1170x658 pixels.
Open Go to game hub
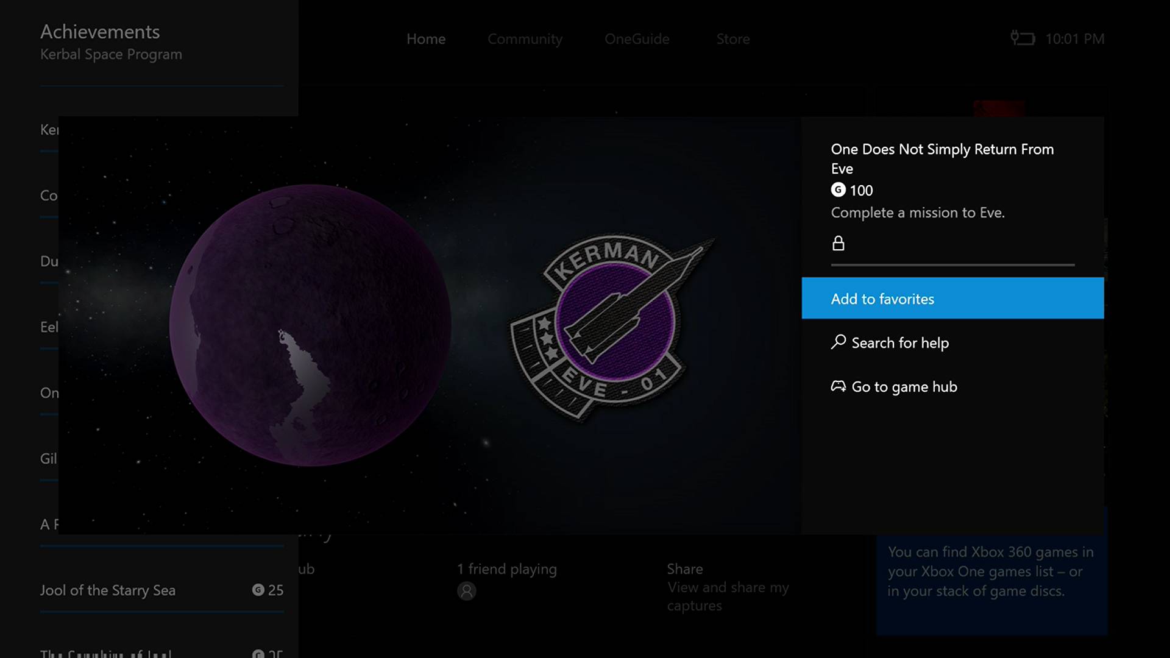[x=952, y=386]
